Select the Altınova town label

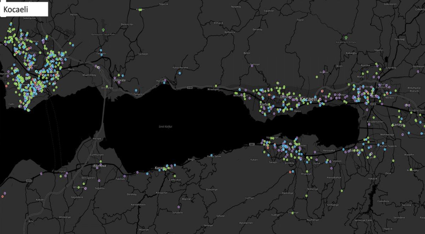click(99, 166)
